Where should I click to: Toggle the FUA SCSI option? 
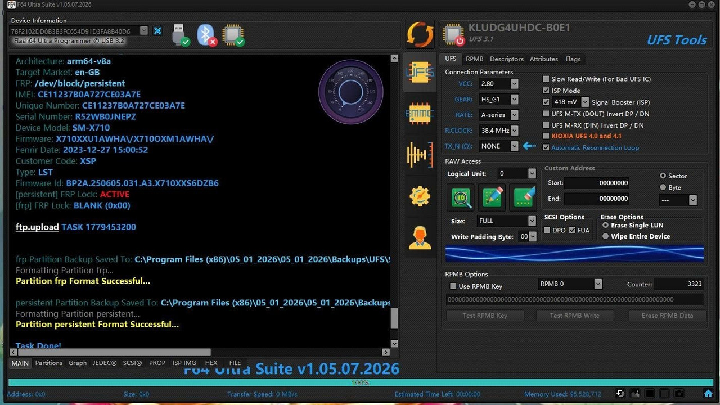coord(572,230)
